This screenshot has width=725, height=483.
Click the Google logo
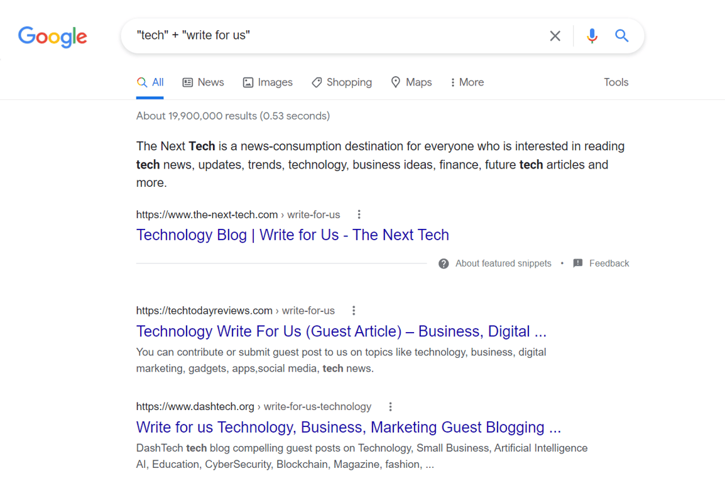pos(53,37)
